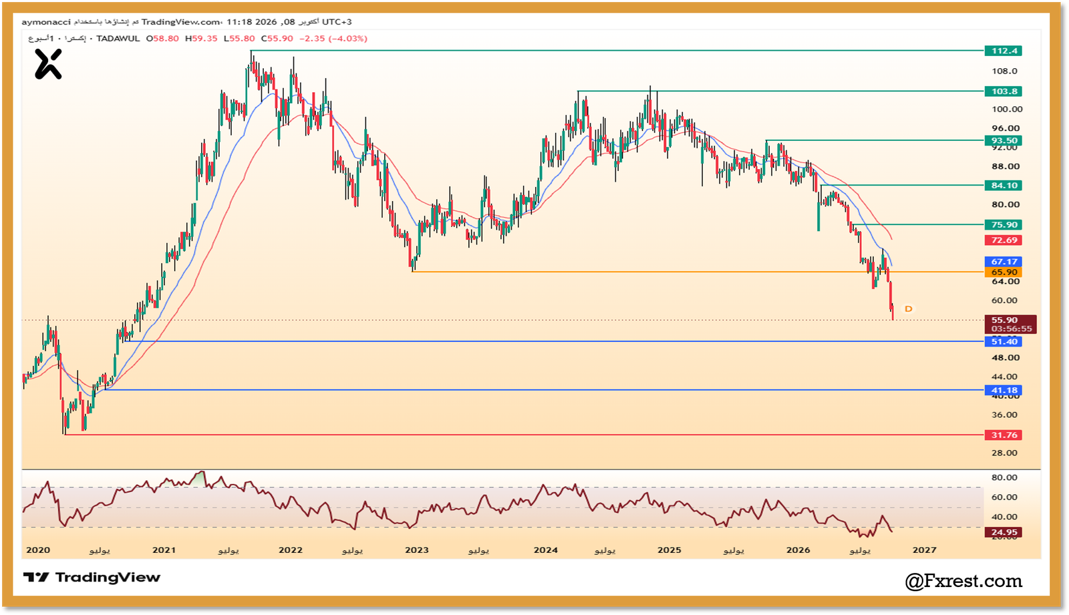Click the orange D marker near the last candle
1069x615 pixels.
[x=908, y=309]
